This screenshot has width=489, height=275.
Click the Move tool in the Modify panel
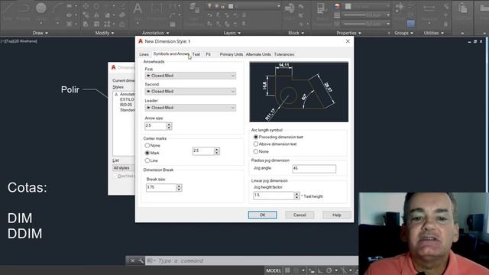(86, 6)
